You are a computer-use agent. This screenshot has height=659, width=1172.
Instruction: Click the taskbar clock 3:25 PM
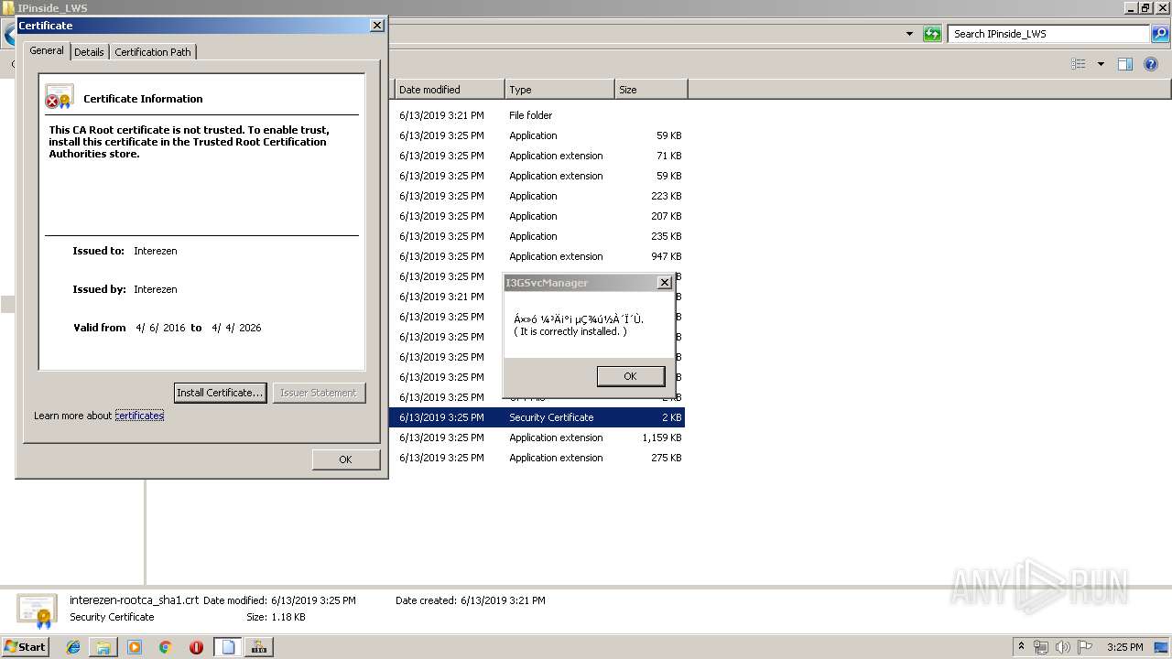click(1124, 647)
